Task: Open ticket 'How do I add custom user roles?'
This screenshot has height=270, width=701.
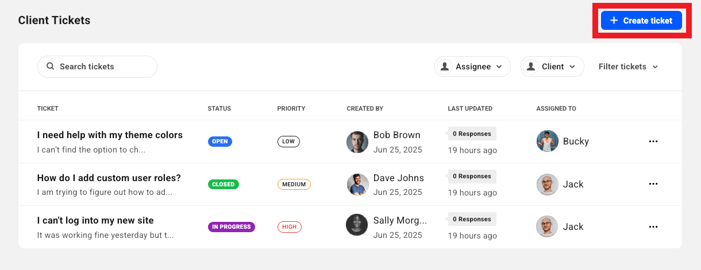Action: click(x=109, y=178)
